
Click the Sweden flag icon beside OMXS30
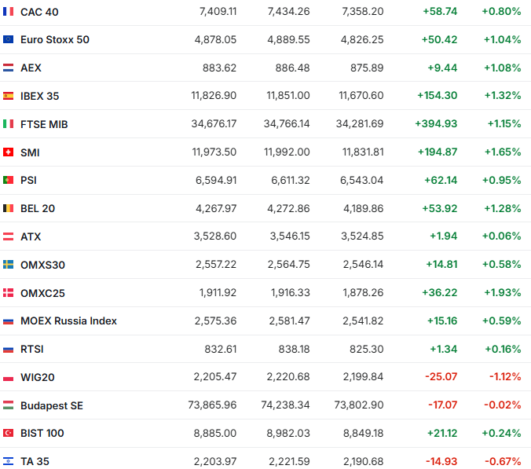9,265
